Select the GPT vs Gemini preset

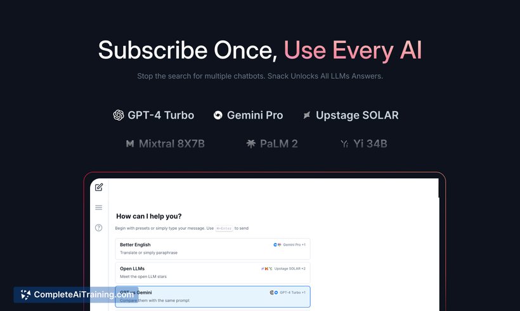tap(212, 297)
